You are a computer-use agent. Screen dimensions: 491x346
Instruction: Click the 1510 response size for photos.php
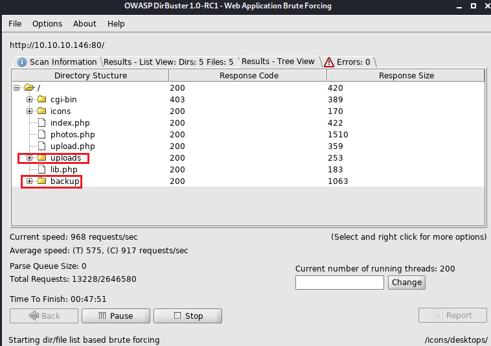tap(338, 135)
